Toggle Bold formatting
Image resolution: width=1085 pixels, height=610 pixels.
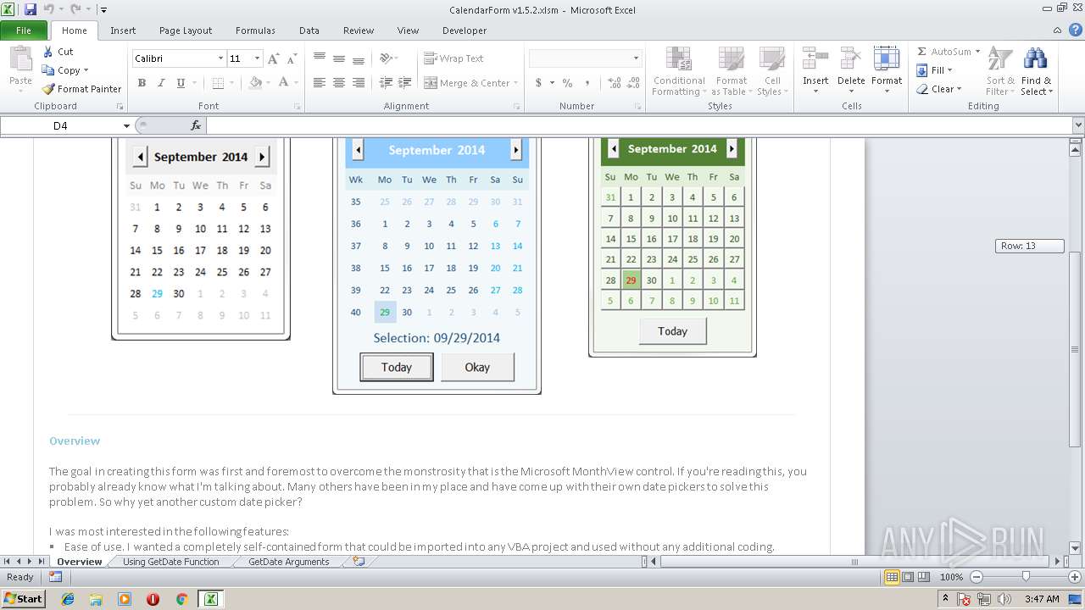142,83
